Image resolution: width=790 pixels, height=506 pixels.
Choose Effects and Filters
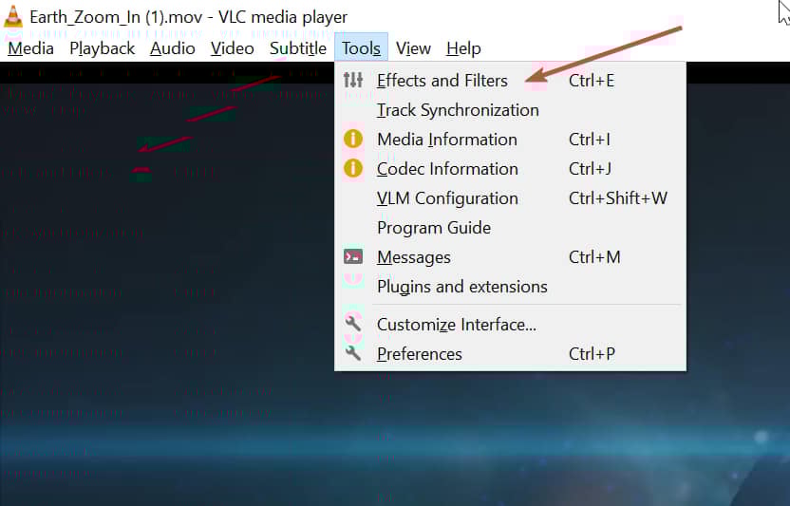click(x=510, y=80)
